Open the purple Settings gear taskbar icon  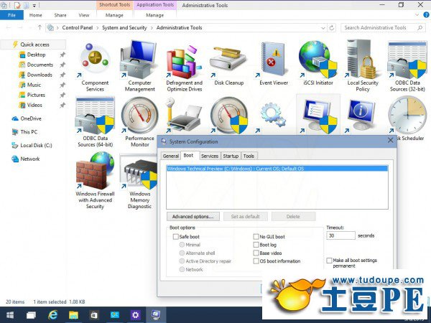pos(136,315)
